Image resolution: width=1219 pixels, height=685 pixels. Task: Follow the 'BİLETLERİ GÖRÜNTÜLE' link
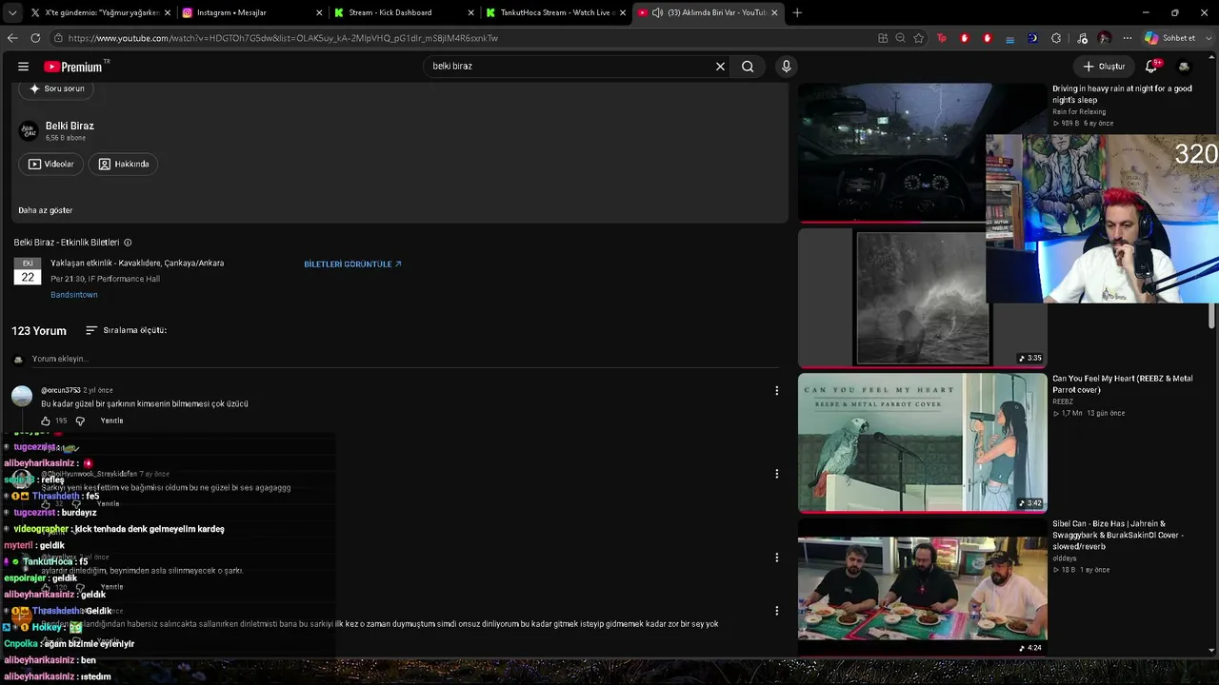point(352,264)
